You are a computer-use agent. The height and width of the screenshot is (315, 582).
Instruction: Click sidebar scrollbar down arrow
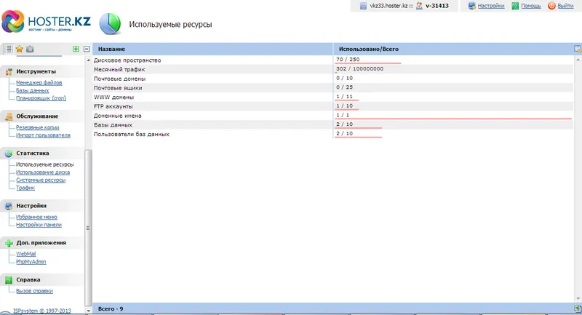tap(88, 311)
